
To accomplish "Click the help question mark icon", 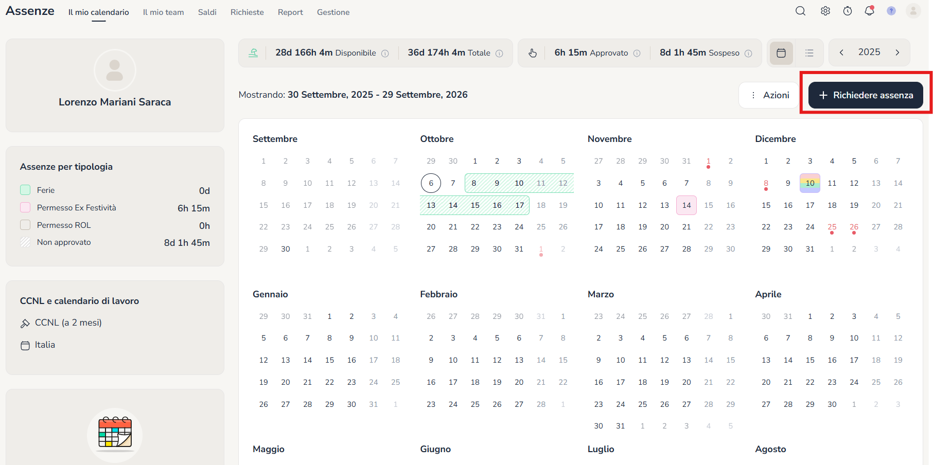I will [891, 11].
